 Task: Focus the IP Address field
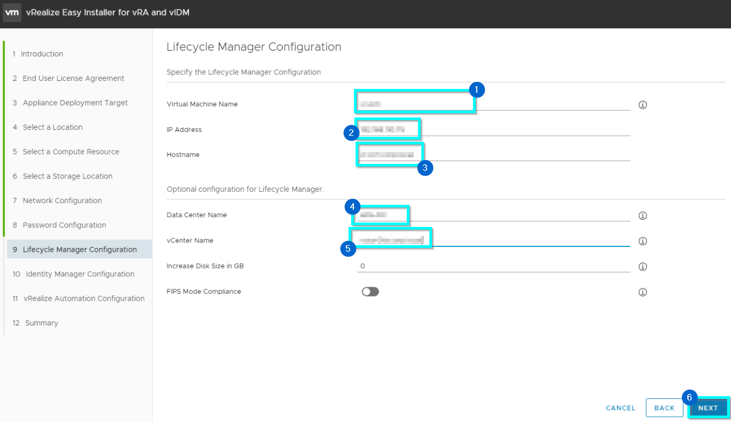493,129
